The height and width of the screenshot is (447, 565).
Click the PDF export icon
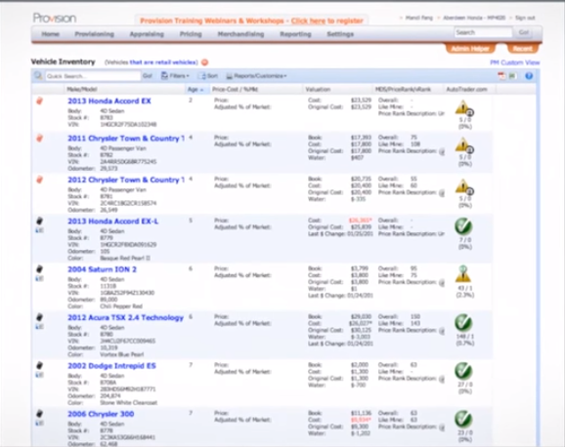(501, 75)
